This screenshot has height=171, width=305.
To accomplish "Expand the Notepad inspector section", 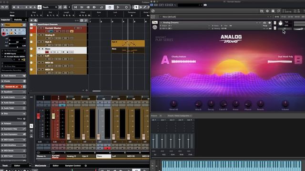I will pos(13,123).
